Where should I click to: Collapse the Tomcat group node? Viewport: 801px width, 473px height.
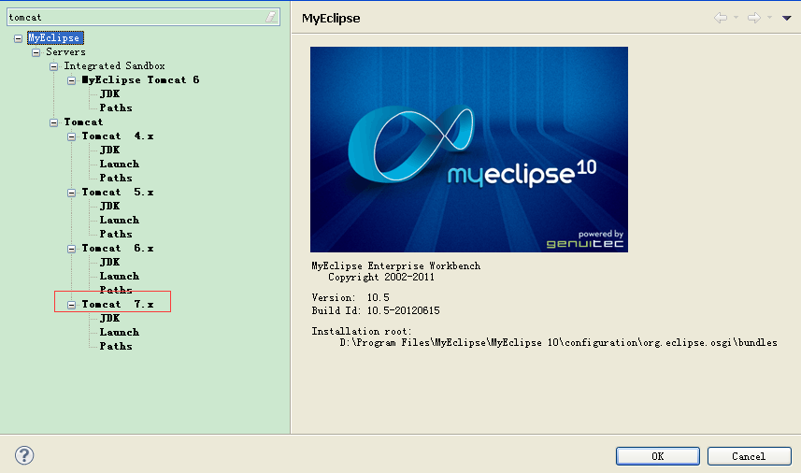[x=53, y=122]
